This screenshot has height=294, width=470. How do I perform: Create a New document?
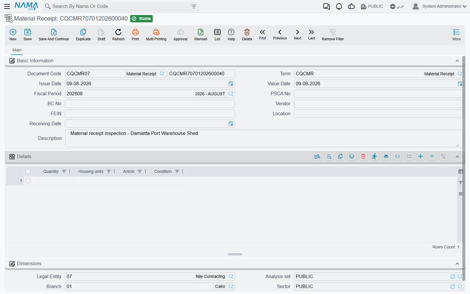(x=13, y=35)
